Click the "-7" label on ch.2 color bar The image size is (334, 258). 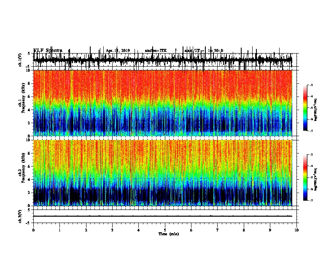(311, 200)
